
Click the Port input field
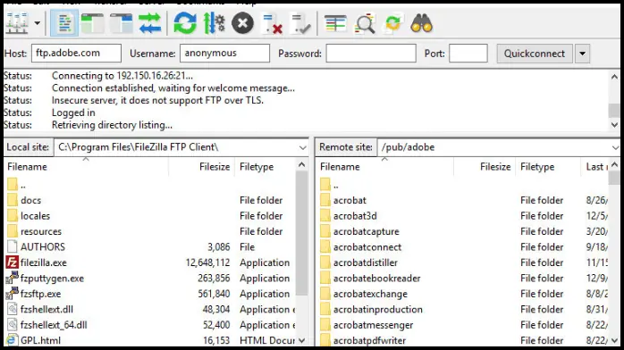[x=468, y=54]
